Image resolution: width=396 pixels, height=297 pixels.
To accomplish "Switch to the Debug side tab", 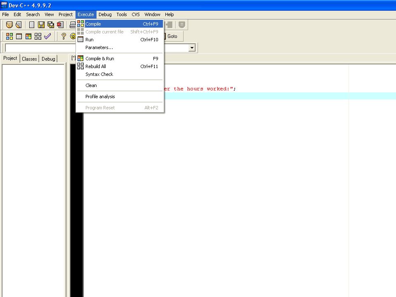I will [48, 59].
